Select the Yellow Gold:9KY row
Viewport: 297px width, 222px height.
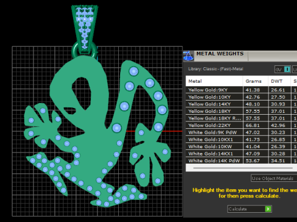pyautogui.click(x=241, y=90)
